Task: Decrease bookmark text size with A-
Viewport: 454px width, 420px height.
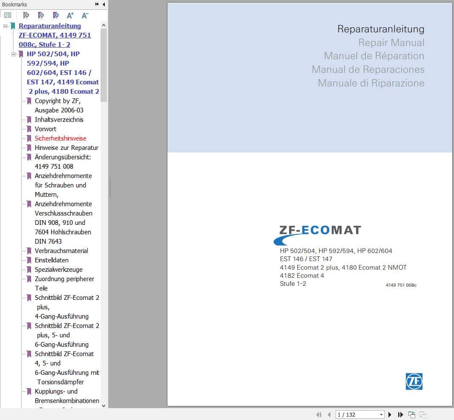Action: [x=85, y=15]
